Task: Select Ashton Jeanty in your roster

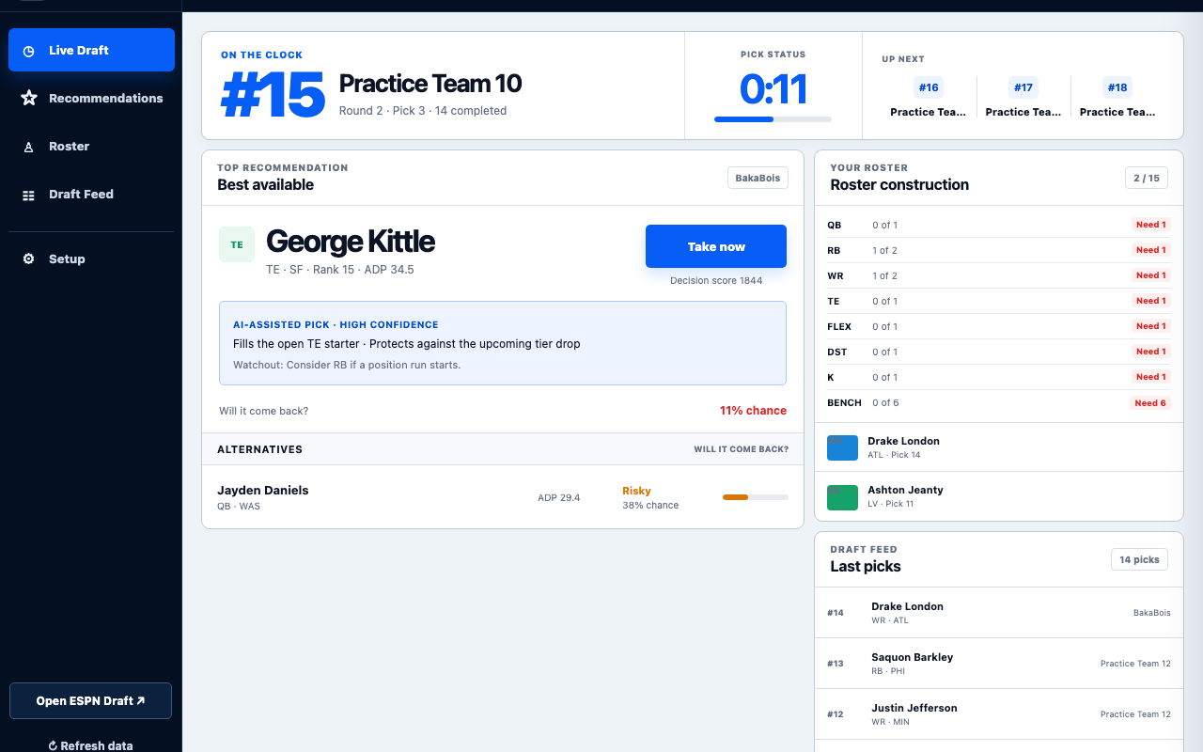Action: pyautogui.click(x=998, y=496)
